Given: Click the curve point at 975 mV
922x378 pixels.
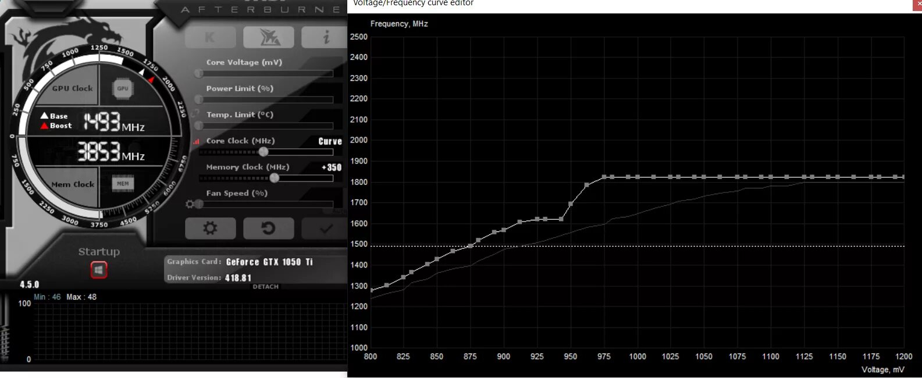Looking at the screenshot, I should point(604,177).
